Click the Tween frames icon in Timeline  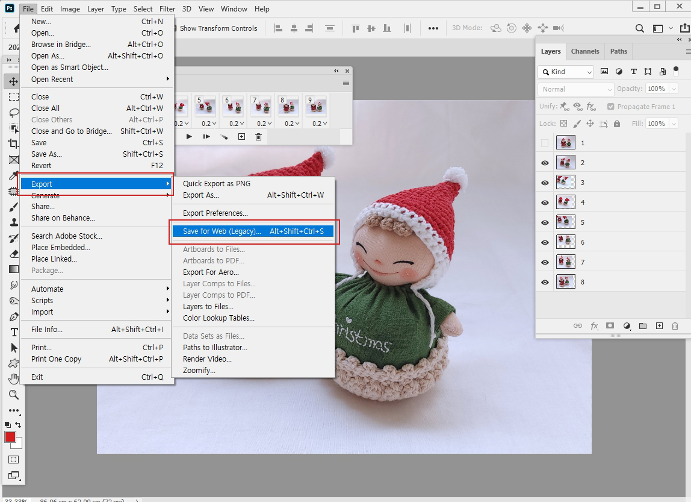point(225,137)
